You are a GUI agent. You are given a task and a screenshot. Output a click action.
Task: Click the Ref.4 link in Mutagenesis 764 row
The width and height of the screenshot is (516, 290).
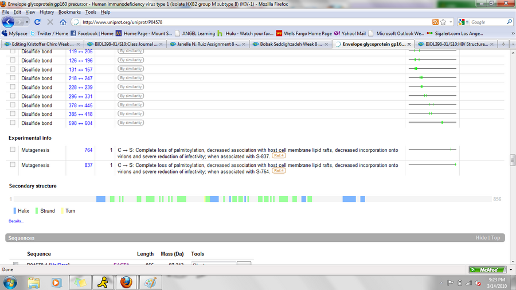point(279,155)
